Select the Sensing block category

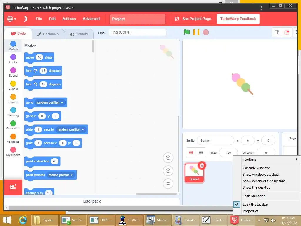[x=13, y=112]
